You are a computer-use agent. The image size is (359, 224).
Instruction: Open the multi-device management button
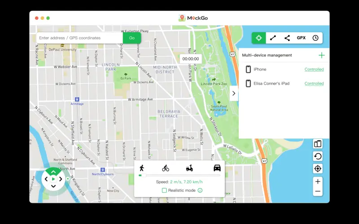(x=318, y=144)
